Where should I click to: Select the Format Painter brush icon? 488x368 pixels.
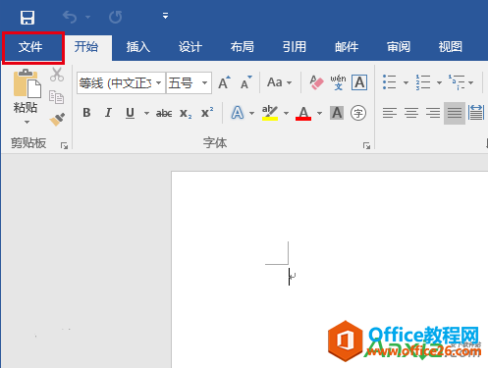coord(57,120)
